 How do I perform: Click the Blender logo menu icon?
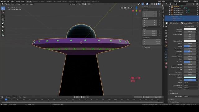2,1
